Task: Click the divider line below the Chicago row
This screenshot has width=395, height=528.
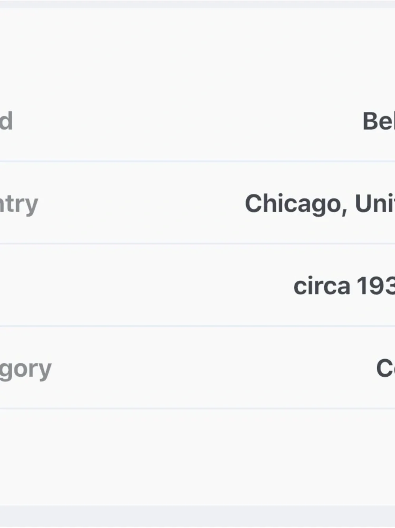Action: point(197,244)
